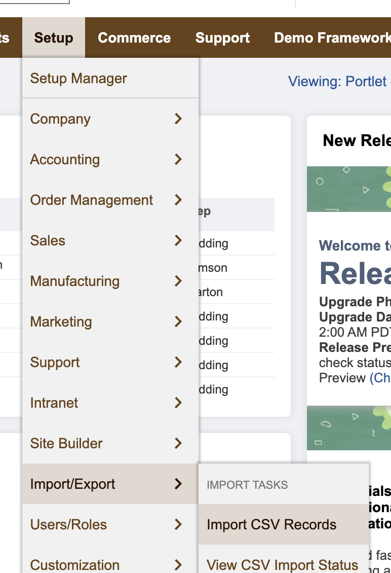Click the Viewing: Portlet link
391x573 pixels.
pos(338,81)
